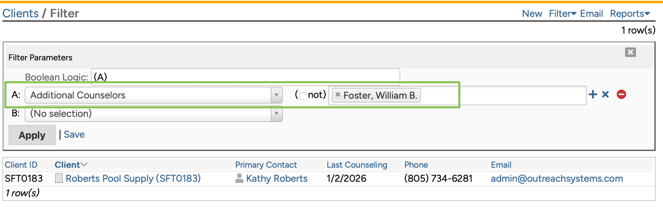663x207 pixels.
Task: Open the Filter menu in top bar
Action: pos(562,14)
